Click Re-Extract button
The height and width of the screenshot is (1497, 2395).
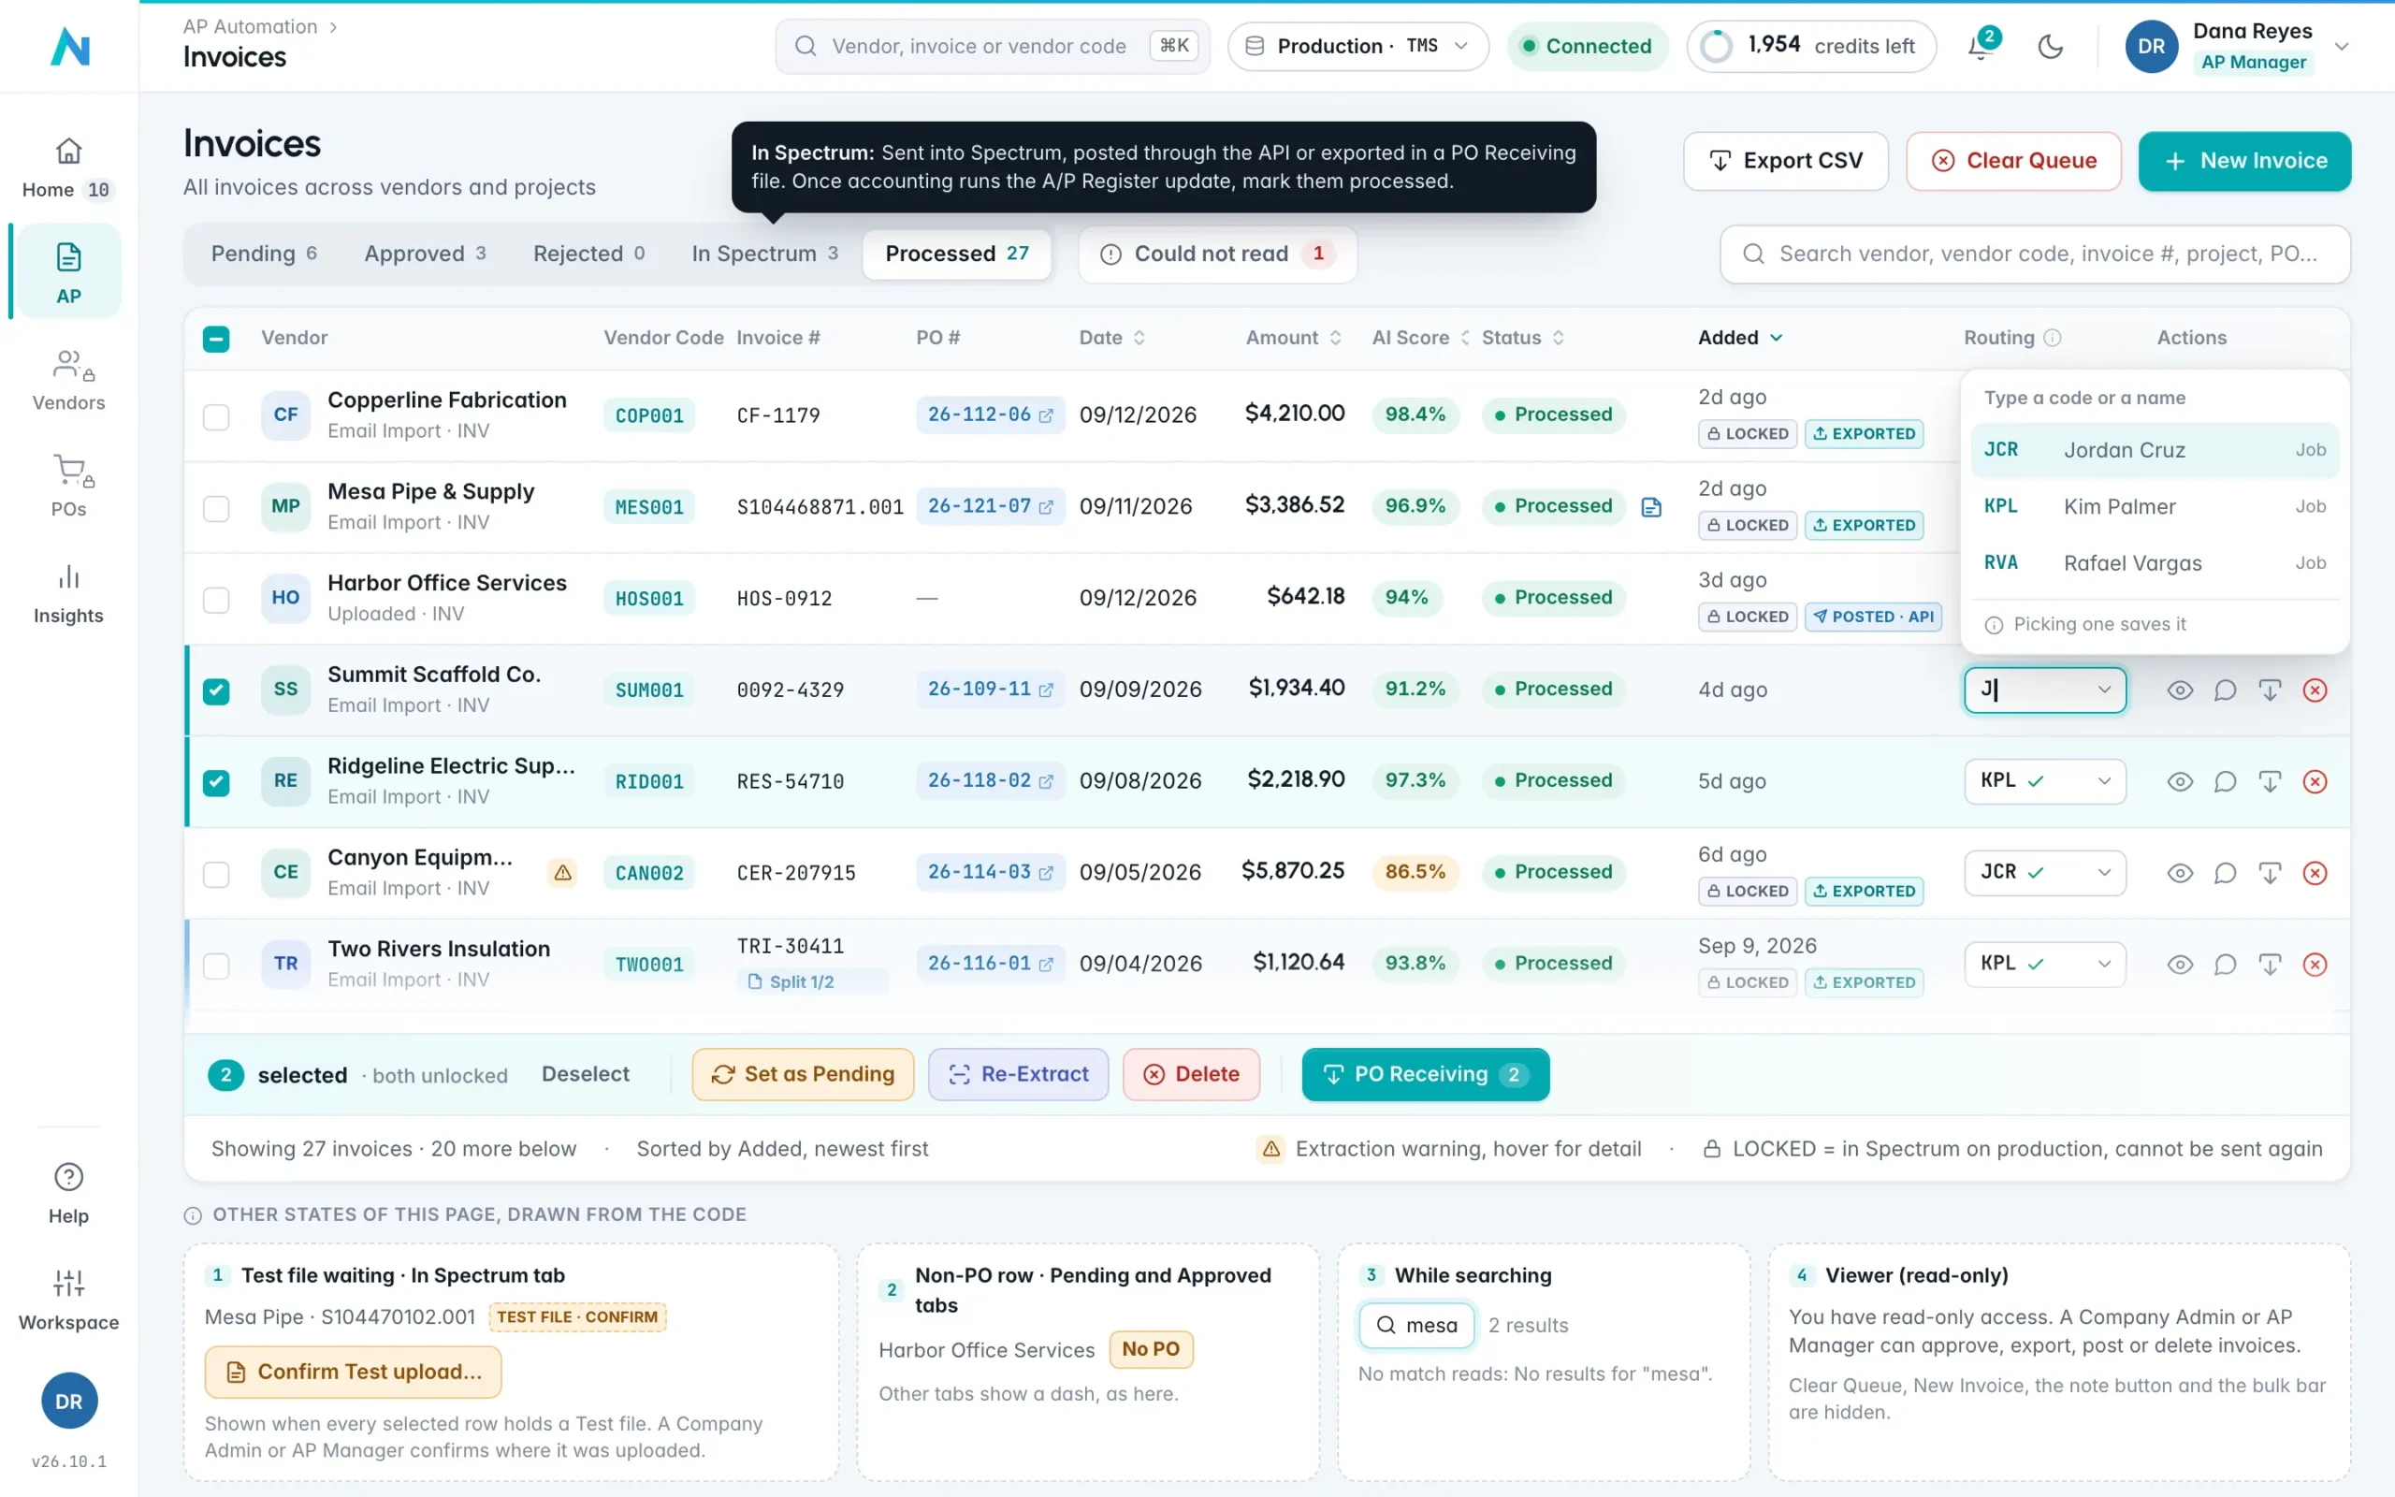pyautogui.click(x=1019, y=1074)
